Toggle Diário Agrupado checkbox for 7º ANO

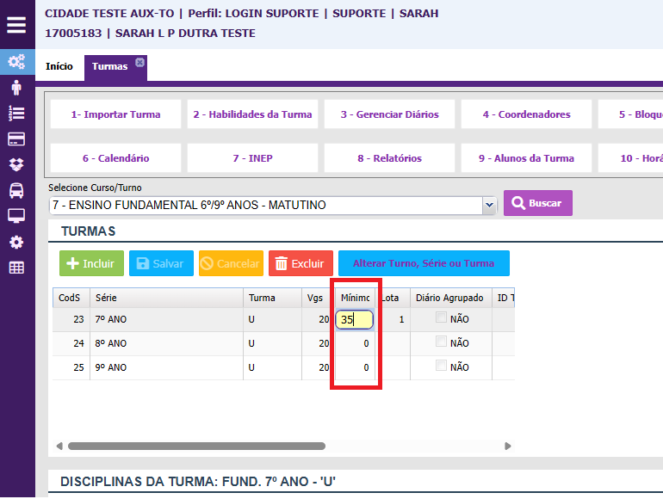(x=441, y=318)
